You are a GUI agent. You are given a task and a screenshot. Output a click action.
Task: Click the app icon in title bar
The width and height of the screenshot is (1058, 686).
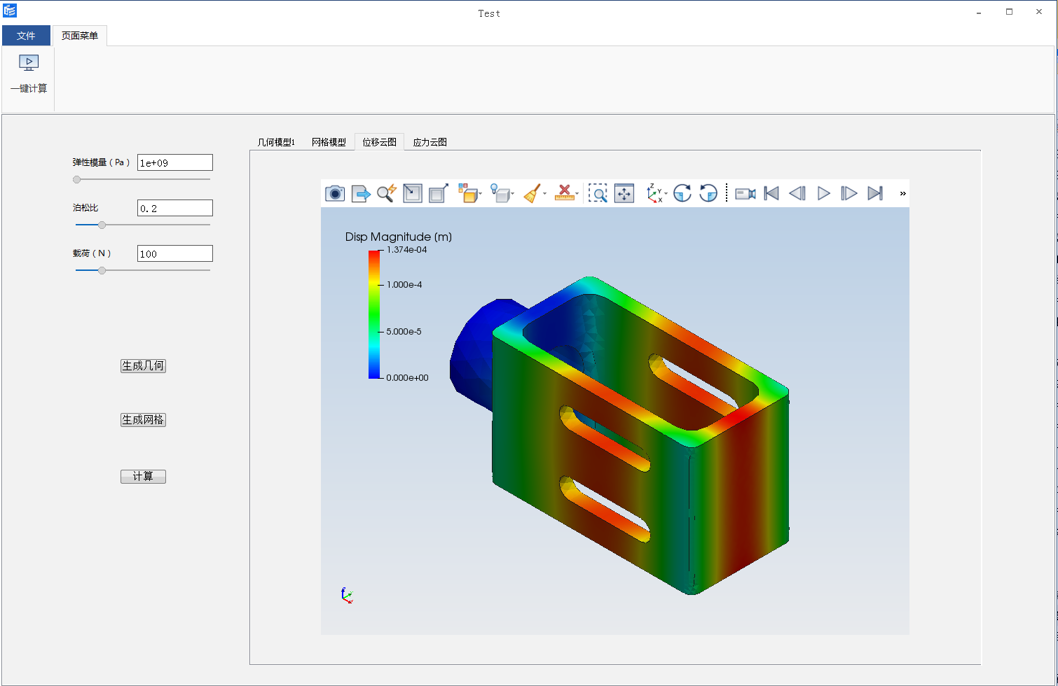point(9,10)
